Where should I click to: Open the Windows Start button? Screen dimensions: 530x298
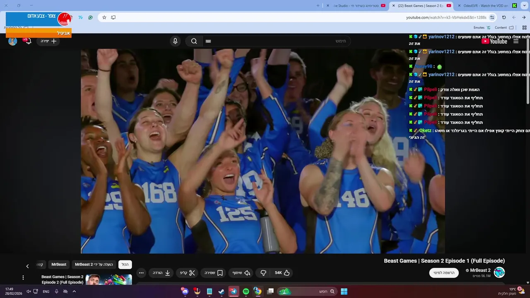click(344, 291)
